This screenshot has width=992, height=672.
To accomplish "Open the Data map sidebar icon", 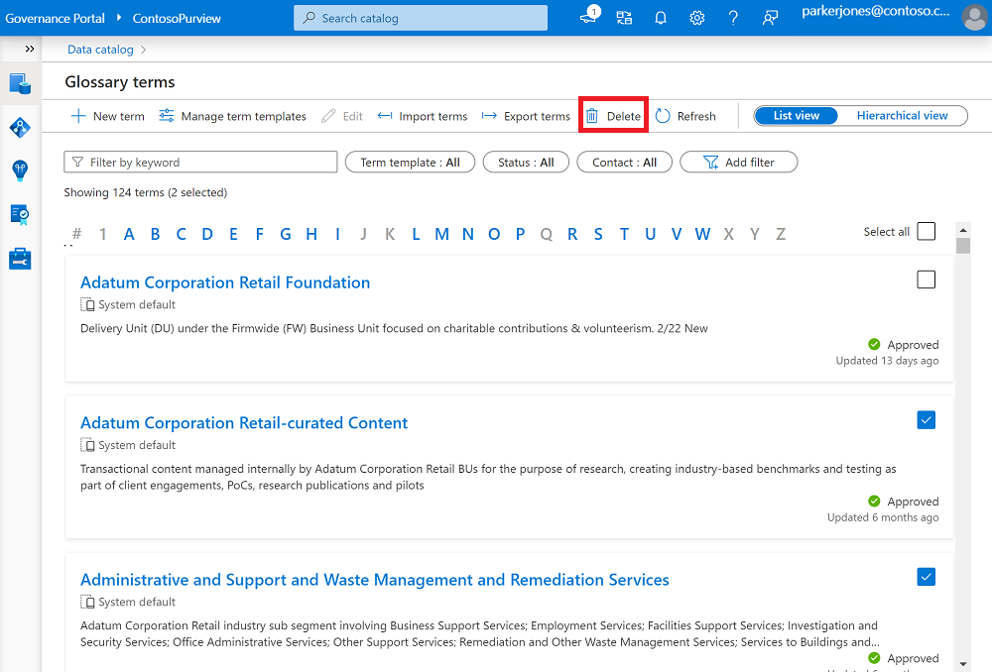I will coord(20,127).
